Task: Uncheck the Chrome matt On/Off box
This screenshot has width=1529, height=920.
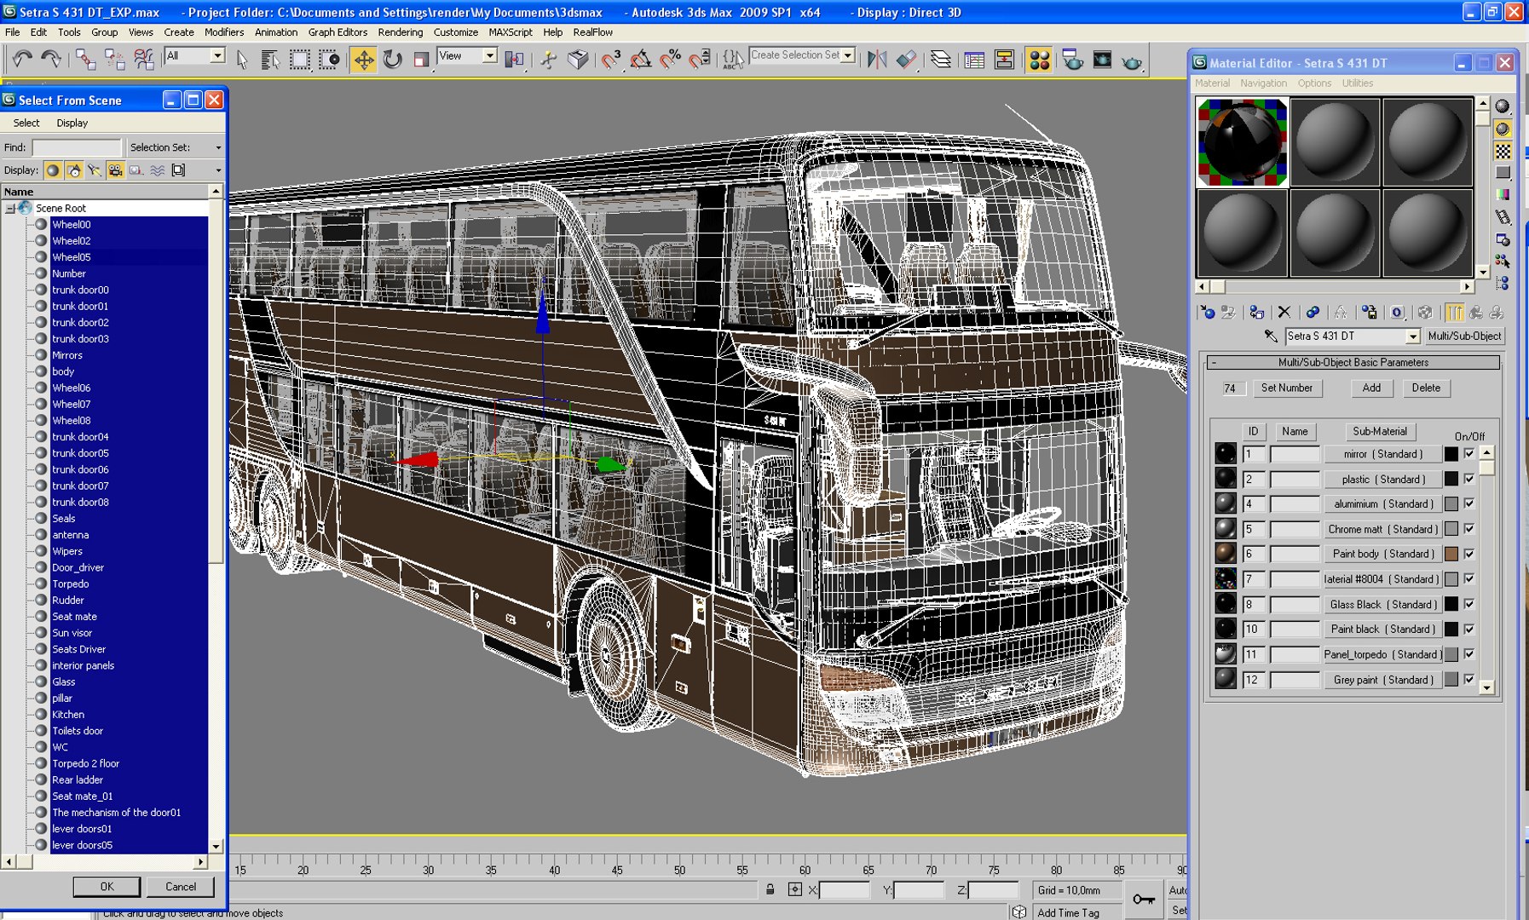Action: 1469,529
